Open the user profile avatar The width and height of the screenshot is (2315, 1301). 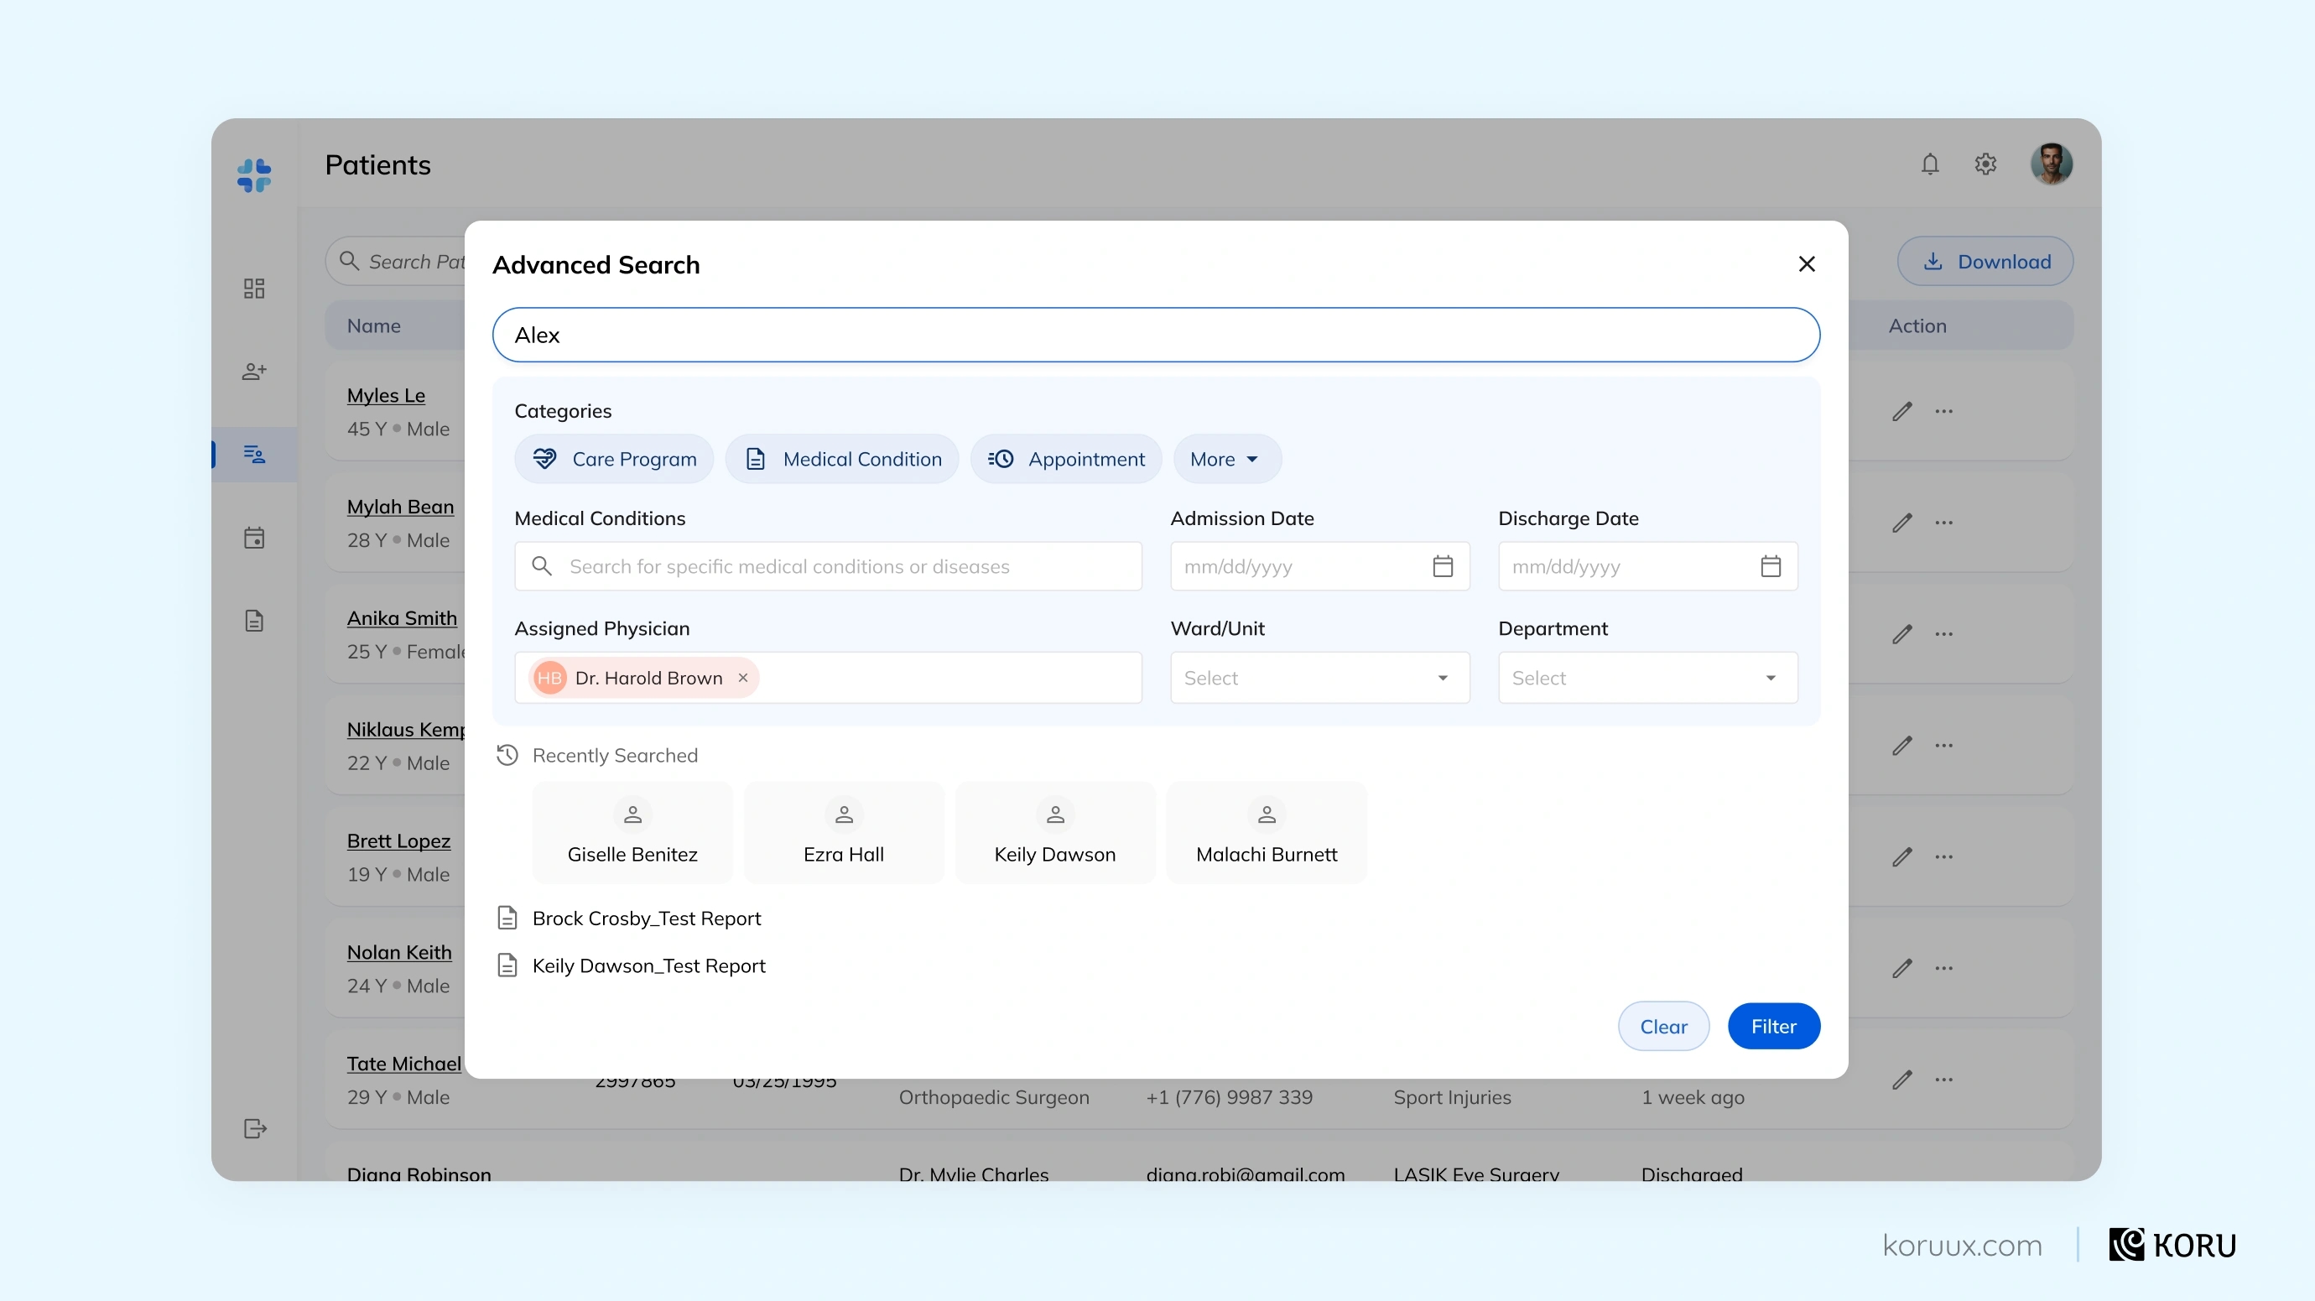point(2052,164)
